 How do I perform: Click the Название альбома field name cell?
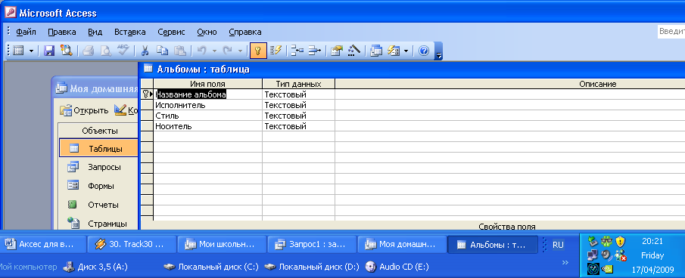point(207,94)
